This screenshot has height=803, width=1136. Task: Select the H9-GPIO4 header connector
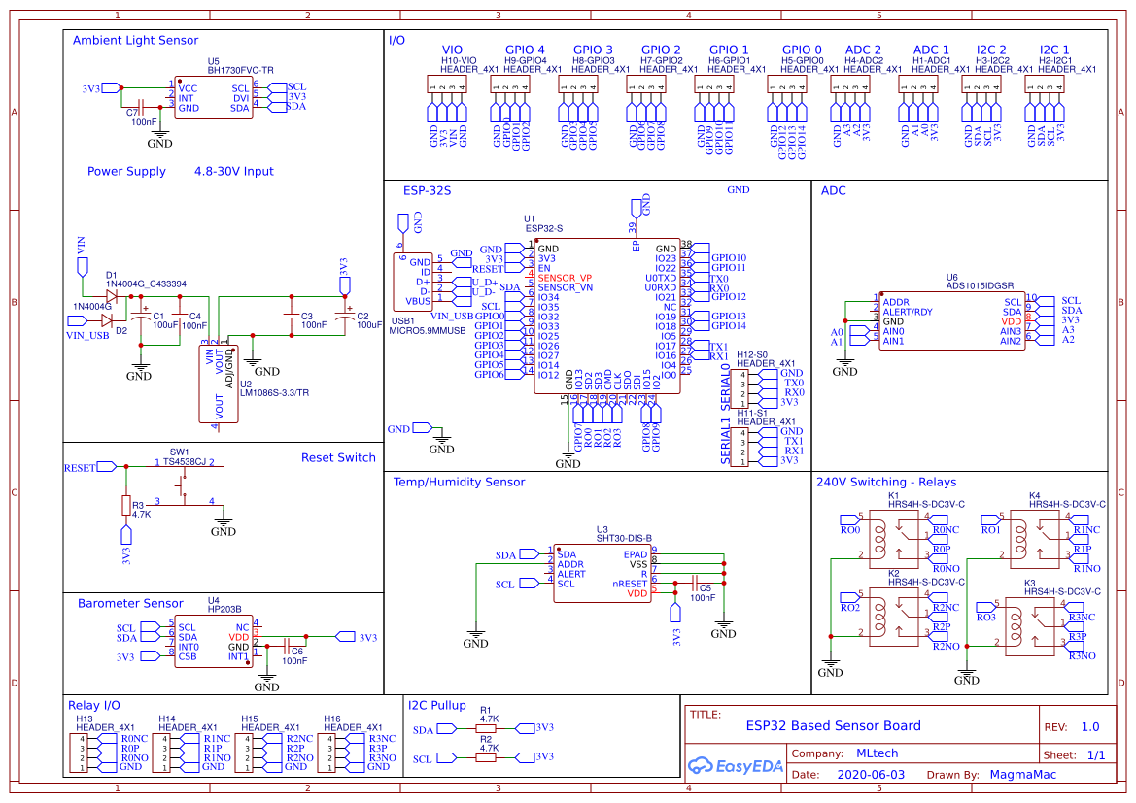[x=510, y=84]
